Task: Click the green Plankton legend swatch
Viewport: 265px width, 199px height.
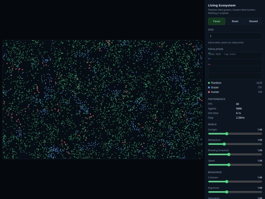Action: coord(209,83)
